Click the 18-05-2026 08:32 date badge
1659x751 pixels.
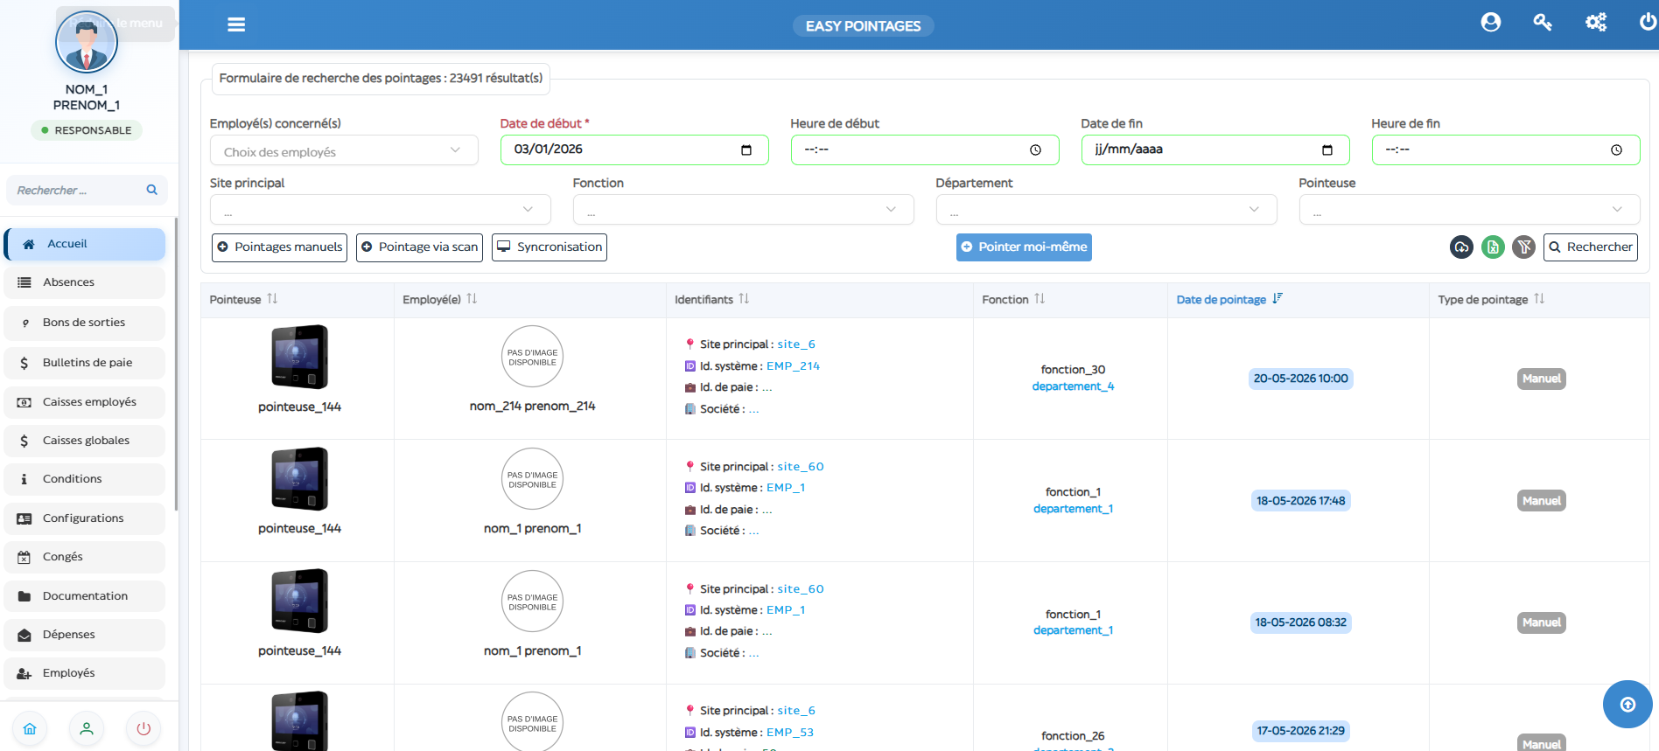[x=1300, y=622]
